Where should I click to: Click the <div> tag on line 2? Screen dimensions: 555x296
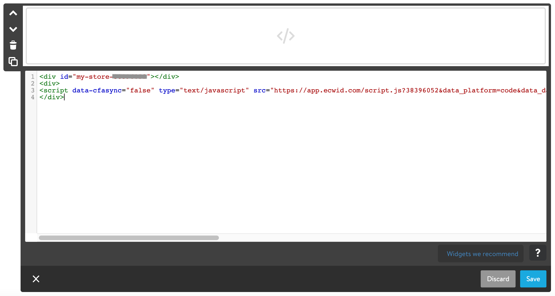[49, 84]
